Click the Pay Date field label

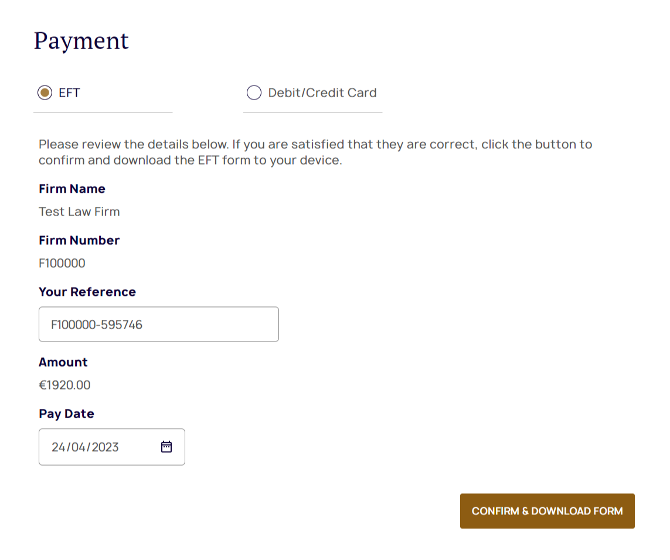(66, 414)
